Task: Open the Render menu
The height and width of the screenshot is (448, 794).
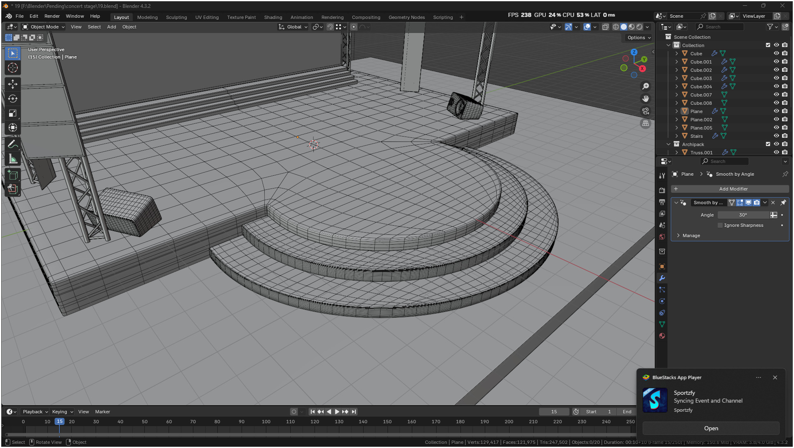Action: point(52,16)
